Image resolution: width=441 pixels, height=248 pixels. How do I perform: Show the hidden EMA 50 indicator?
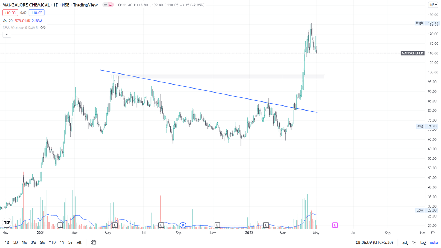point(43,28)
